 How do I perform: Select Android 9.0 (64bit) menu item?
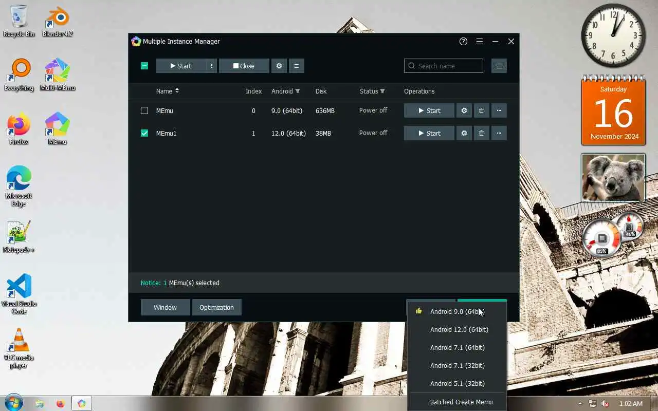(457, 311)
